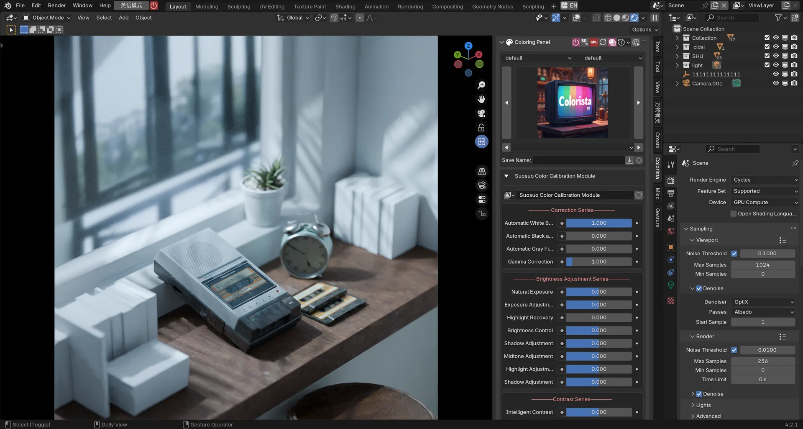Switch to the Shading workspace tab
The width and height of the screenshot is (803, 429).
pos(345,6)
